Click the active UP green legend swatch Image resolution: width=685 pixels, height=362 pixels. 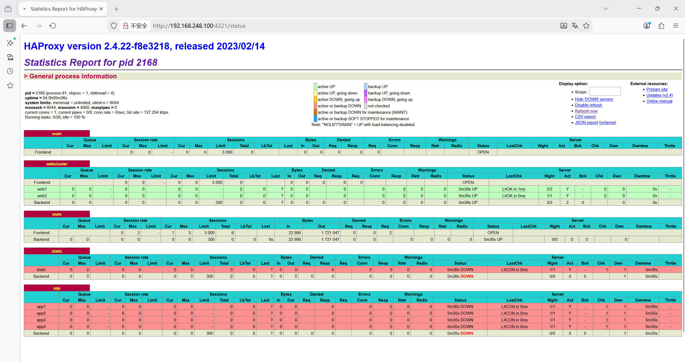tap(315, 86)
